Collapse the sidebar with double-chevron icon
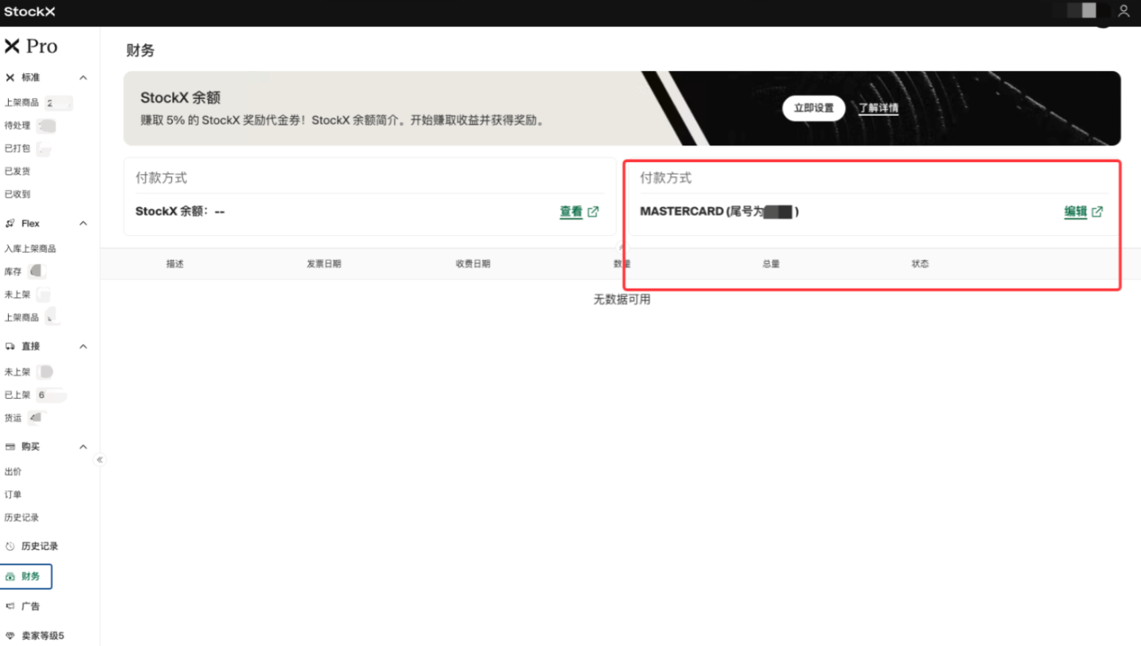1141x646 pixels. click(100, 460)
